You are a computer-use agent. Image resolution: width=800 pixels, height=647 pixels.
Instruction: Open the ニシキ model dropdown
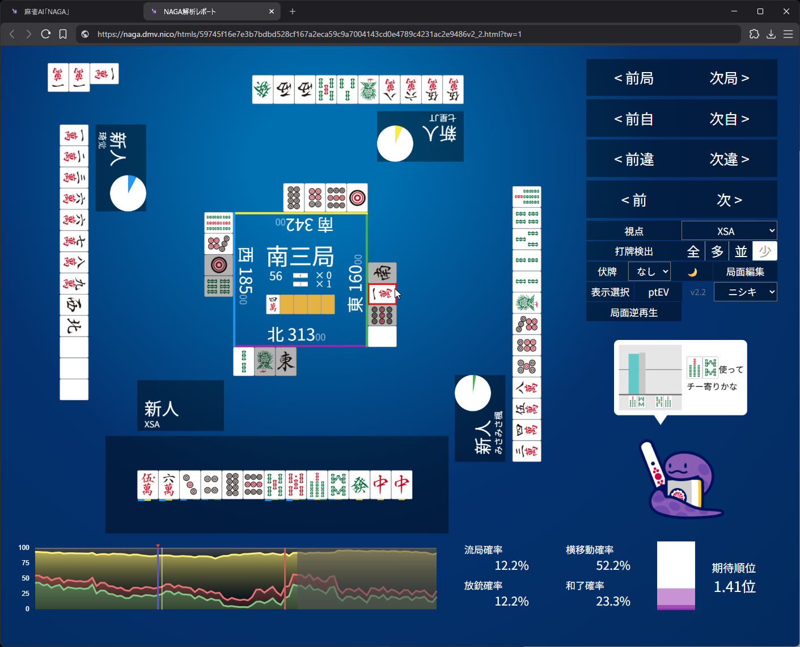coord(745,292)
